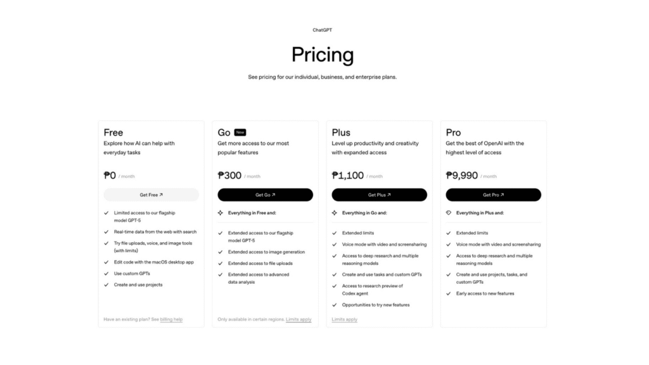Click checkmark beside "Early access to new features"
The width and height of the screenshot is (649, 365).
click(449, 293)
